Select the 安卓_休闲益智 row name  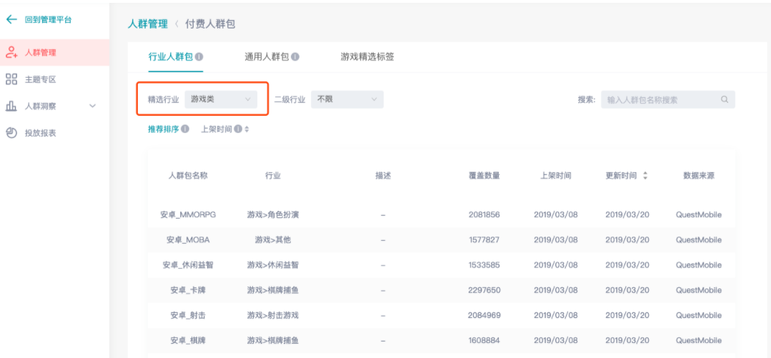pos(188,265)
